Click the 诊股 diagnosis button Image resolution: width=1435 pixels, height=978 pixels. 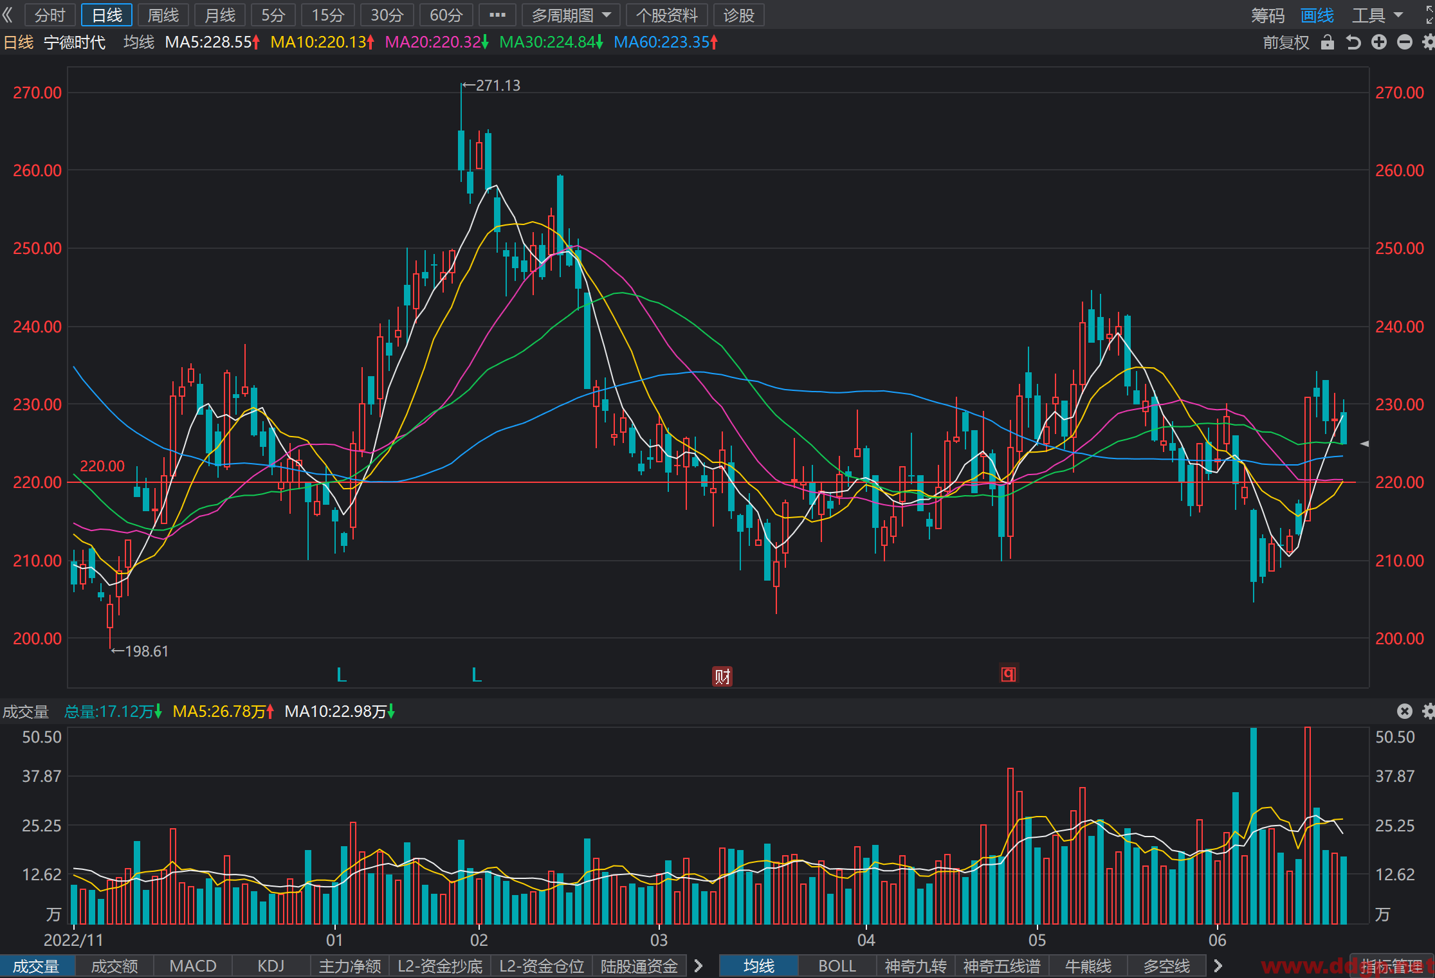coord(738,15)
